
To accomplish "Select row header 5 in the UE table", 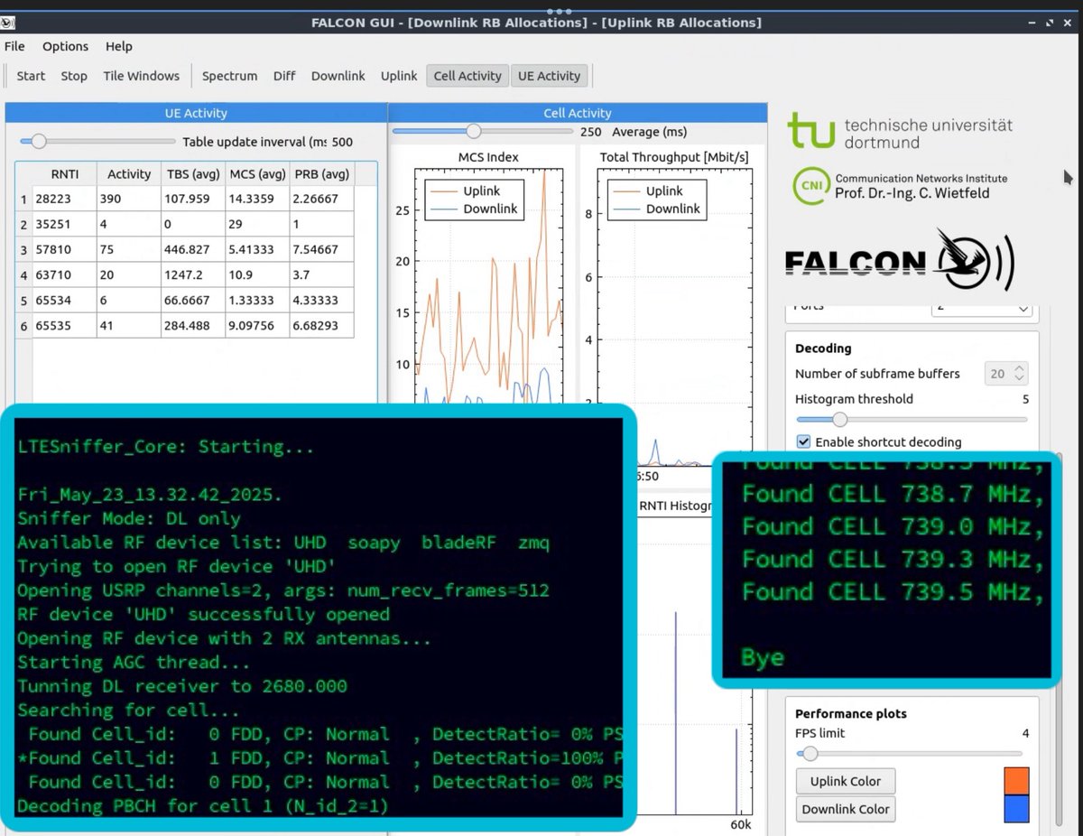I will click(x=24, y=300).
